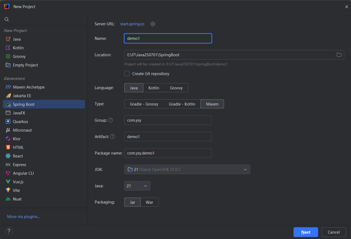Open More via plugins link
This screenshot has height=239, width=351.
tap(24, 216)
